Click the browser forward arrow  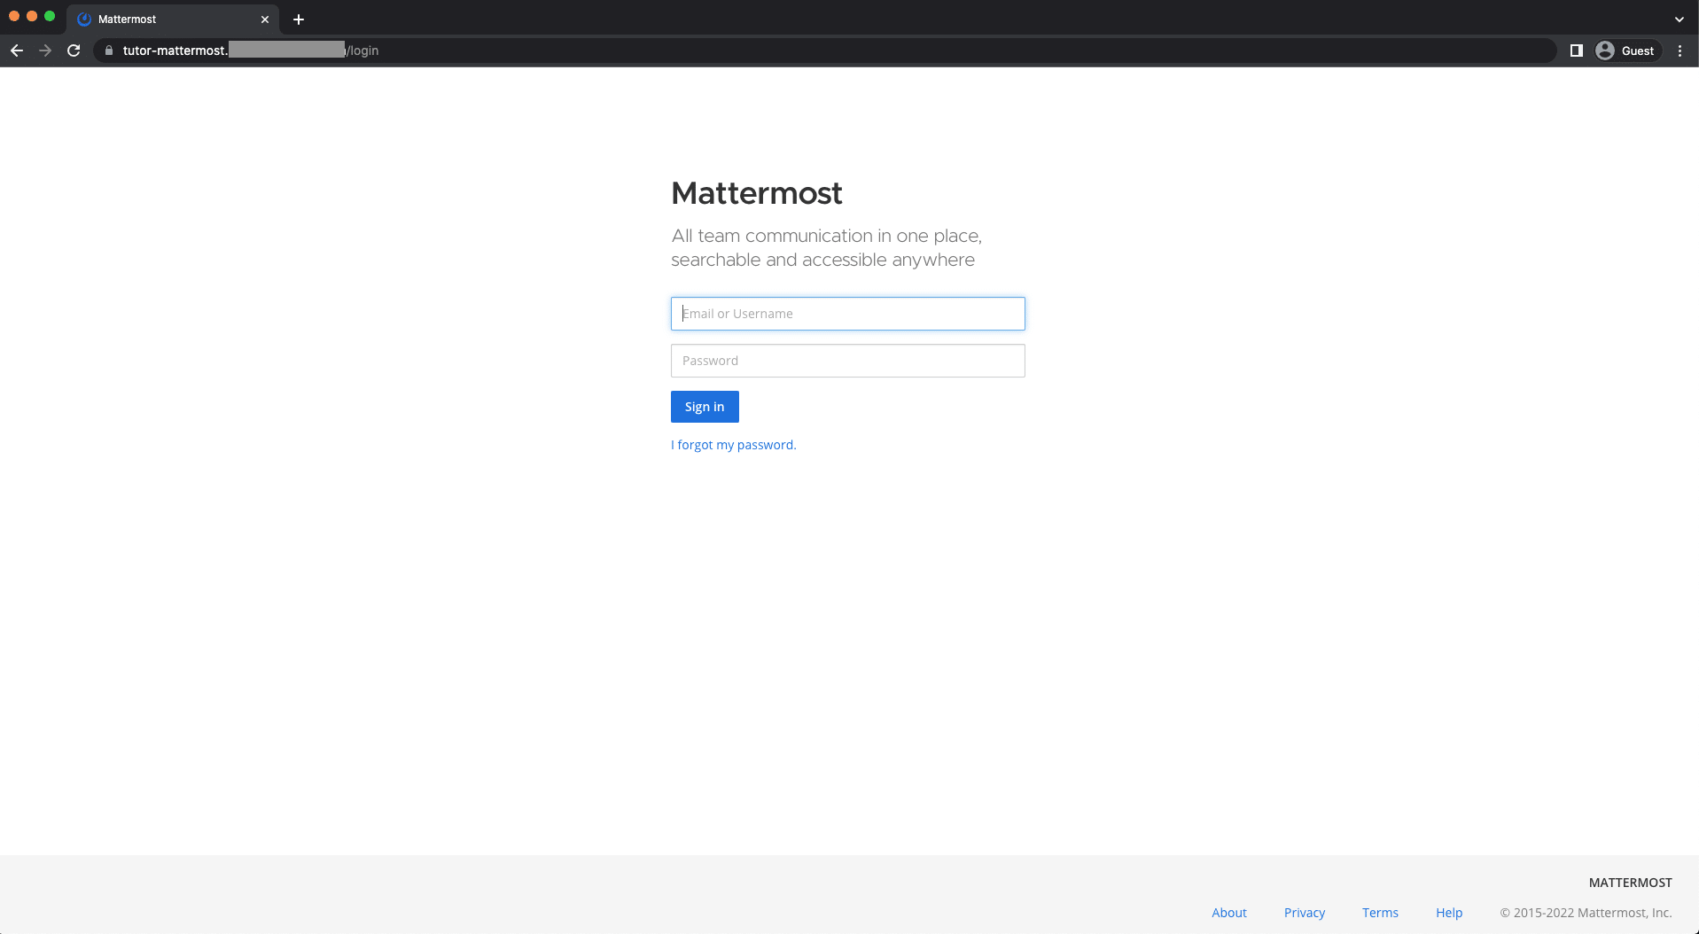pyautogui.click(x=45, y=51)
